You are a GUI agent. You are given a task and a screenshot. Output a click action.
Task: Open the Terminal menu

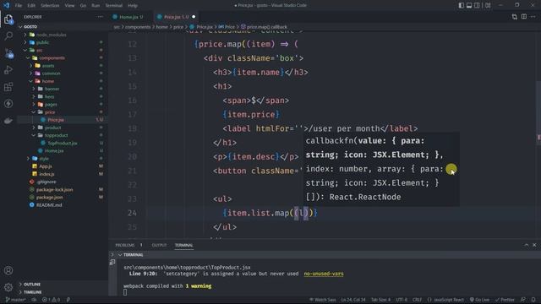coord(113,6)
